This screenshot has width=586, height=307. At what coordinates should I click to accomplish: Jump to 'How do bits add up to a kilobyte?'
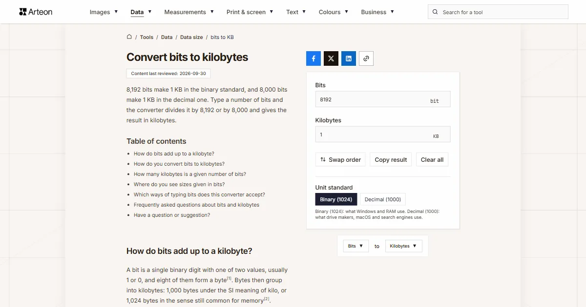tap(174, 153)
